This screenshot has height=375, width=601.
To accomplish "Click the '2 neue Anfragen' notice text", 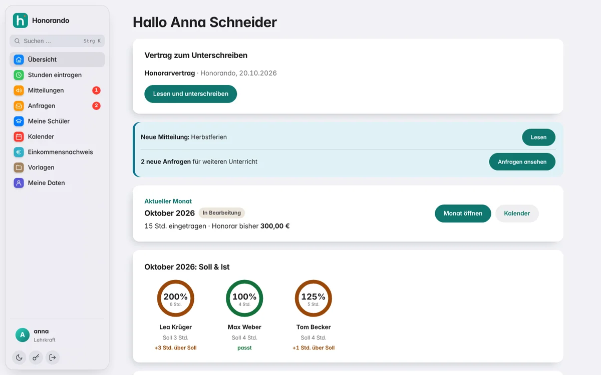I will 166,162.
